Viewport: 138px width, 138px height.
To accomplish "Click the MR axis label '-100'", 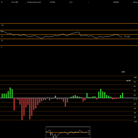I will click(135, 122).
